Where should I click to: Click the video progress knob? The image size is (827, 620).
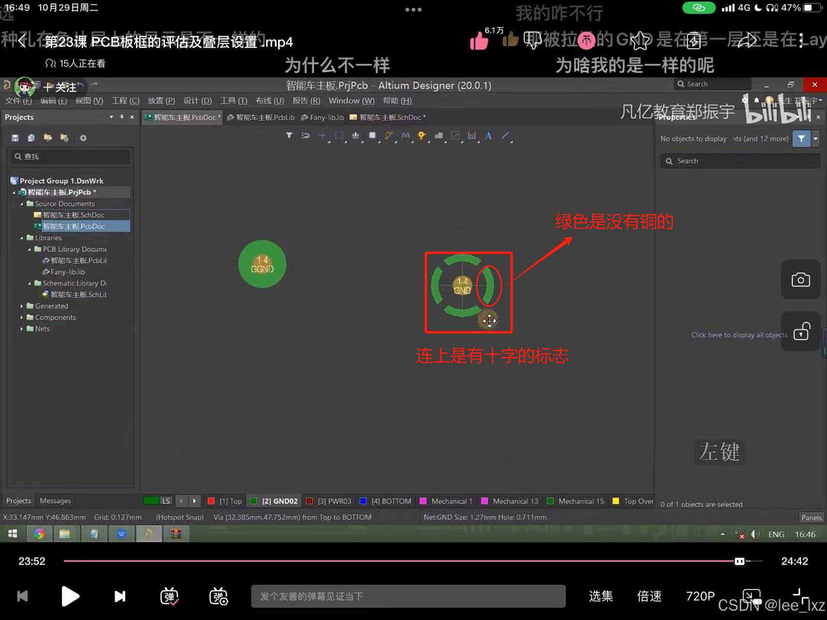point(739,561)
